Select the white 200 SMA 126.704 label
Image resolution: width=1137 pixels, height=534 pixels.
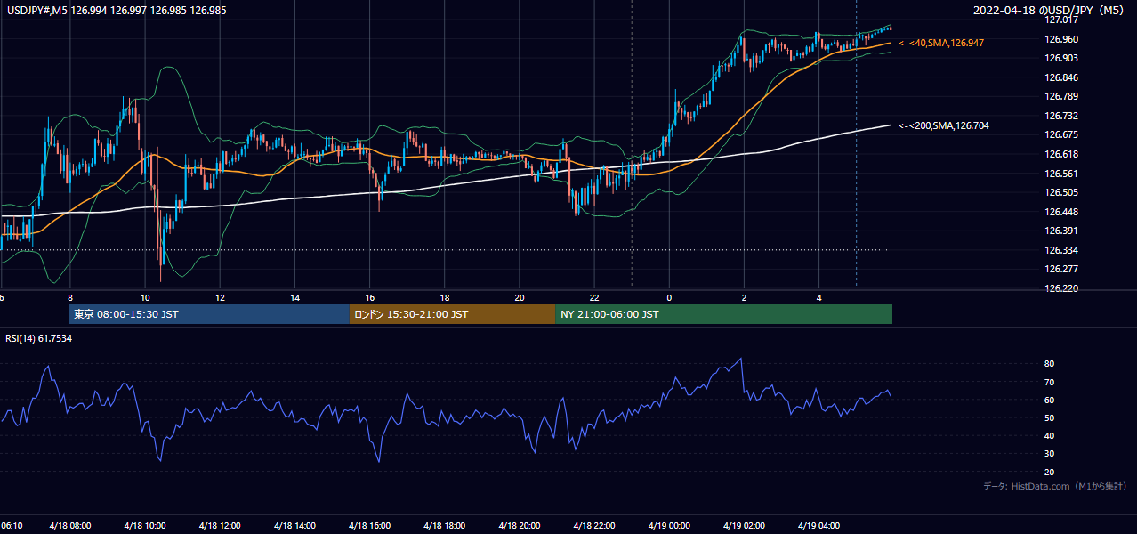pyautogui.click(x=944, y=126)
